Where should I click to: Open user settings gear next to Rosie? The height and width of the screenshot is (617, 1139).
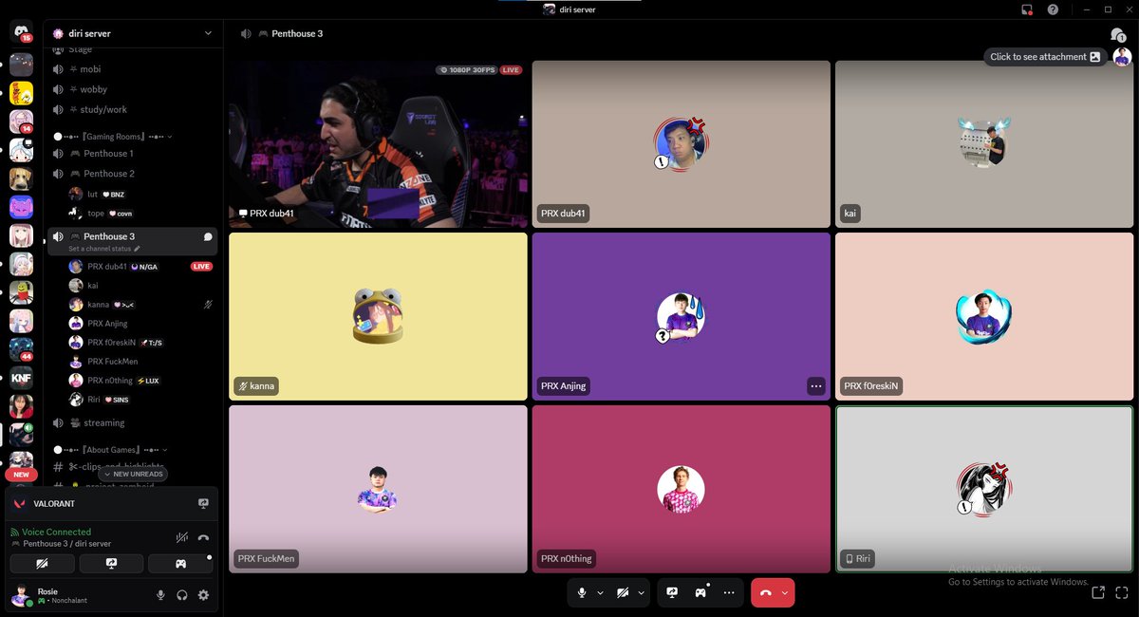pyautogui.click(x=203, y=595)
